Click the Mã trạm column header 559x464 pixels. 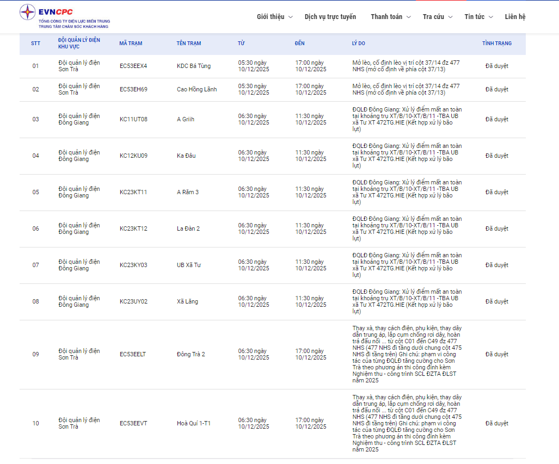tap(131, 44)
